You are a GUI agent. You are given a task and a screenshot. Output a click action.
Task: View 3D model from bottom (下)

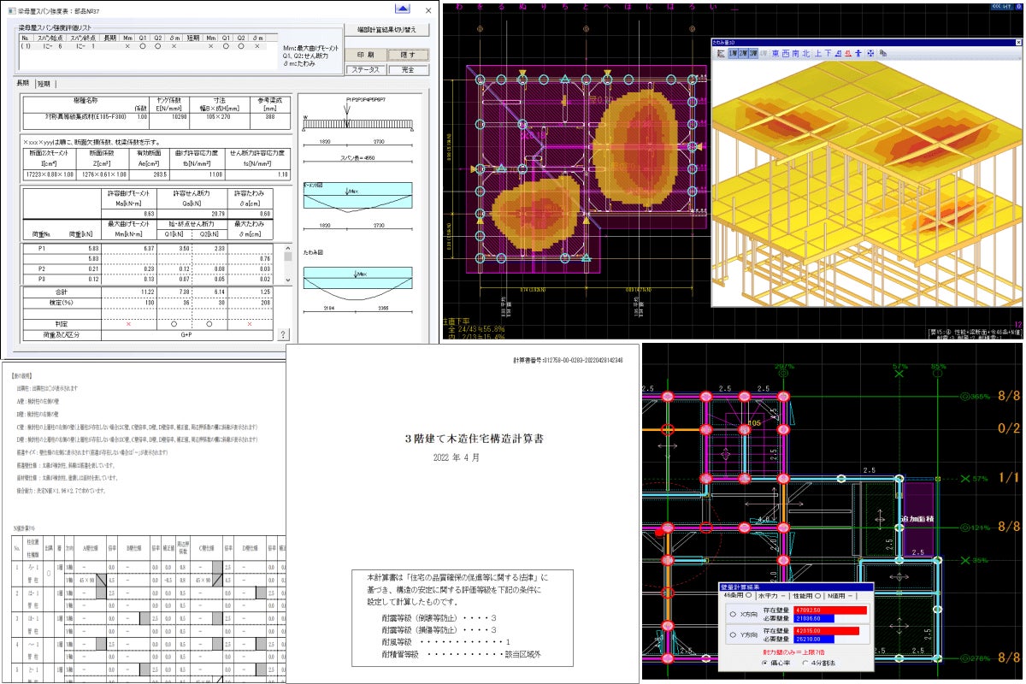click(828, 54)
